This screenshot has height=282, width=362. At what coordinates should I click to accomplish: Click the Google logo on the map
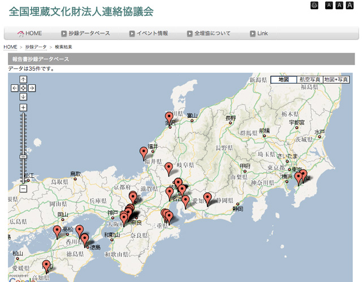[x=23, y=280]
